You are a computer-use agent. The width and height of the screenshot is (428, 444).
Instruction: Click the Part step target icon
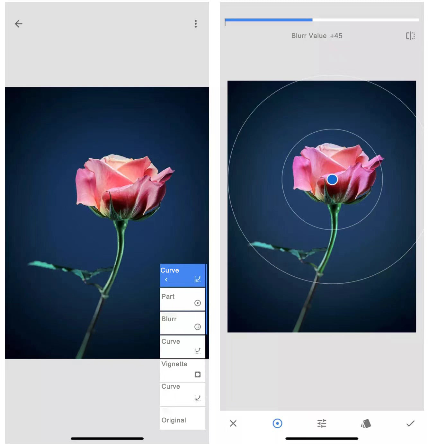click(x=198, y=303)
